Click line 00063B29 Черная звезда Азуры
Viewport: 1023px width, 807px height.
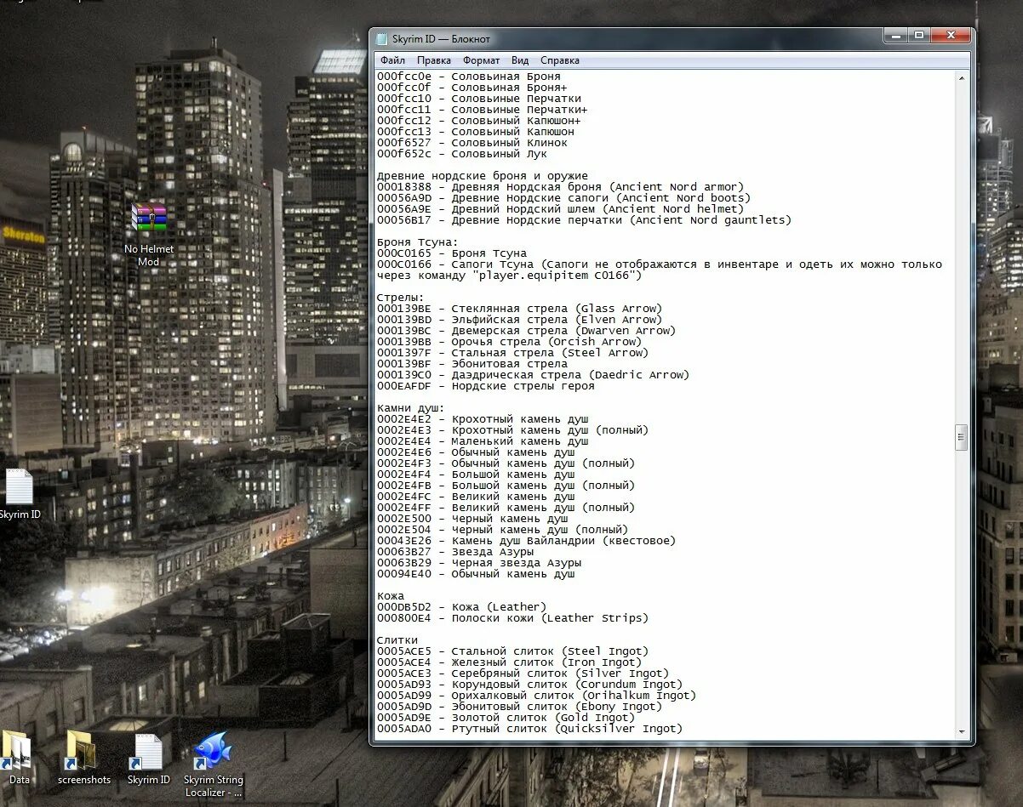[479, 563]
